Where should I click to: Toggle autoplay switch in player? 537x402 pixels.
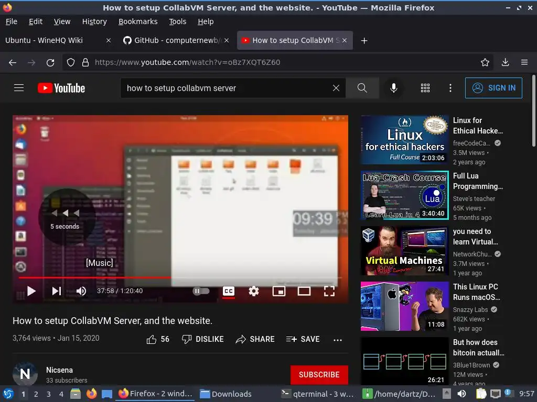coord(201,291)
